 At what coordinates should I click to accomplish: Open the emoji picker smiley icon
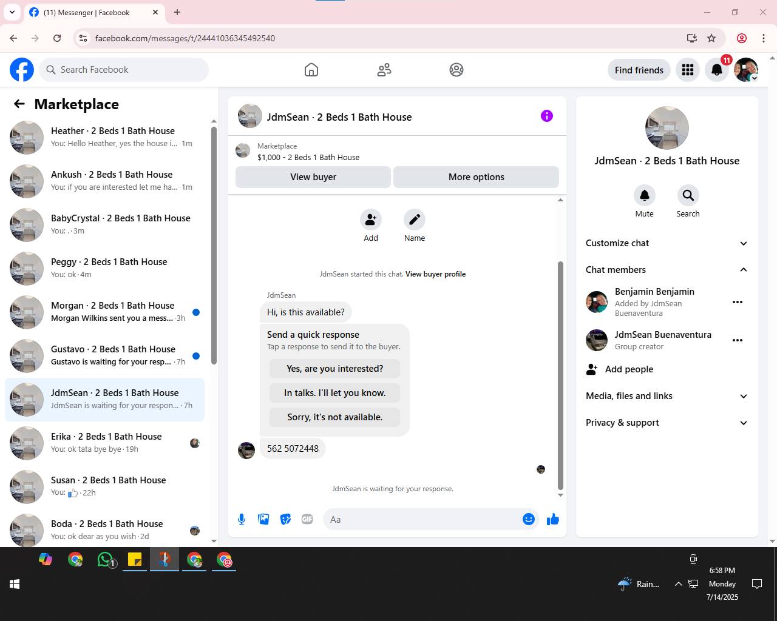529,519
